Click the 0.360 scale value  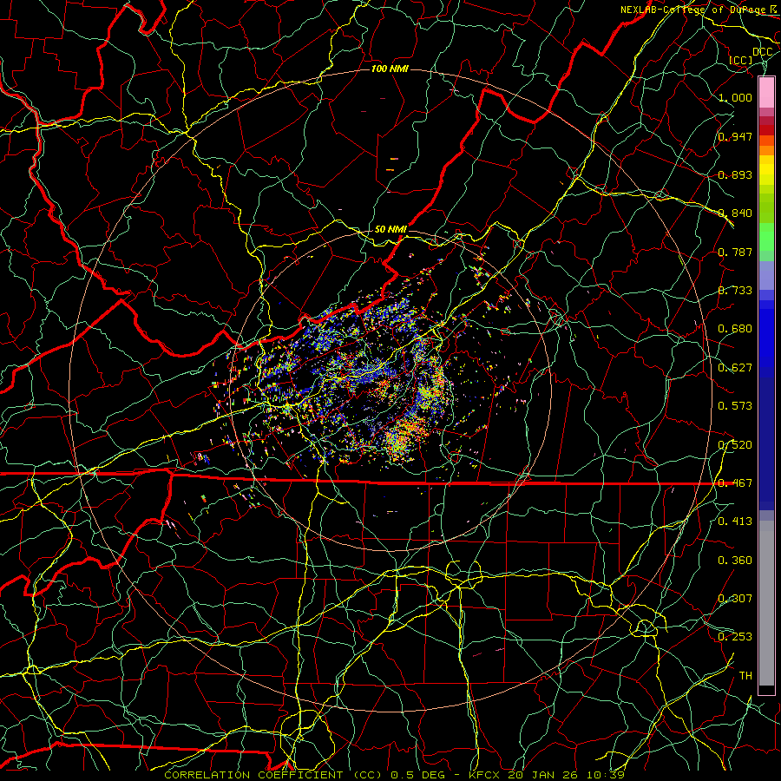735,560
